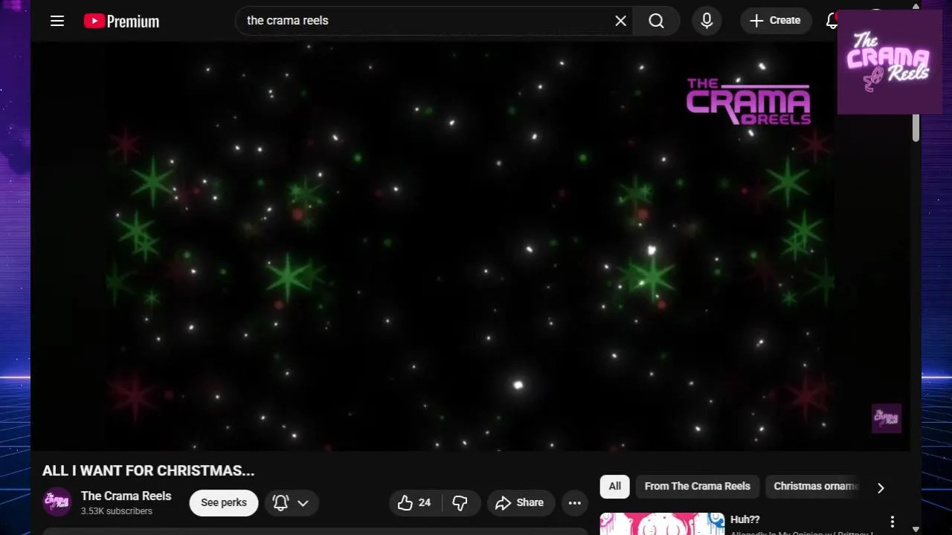Click the 3.53K subscribers text

117,511
